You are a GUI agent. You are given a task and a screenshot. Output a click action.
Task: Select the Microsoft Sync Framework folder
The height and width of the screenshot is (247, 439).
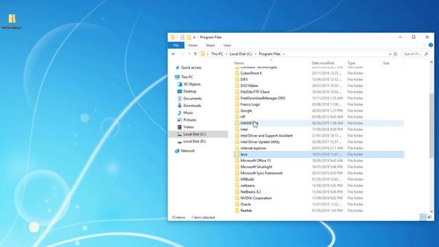click(x=318, y=174)
